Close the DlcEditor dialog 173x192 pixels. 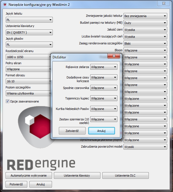pyautogui.click(x=114, y=56)
